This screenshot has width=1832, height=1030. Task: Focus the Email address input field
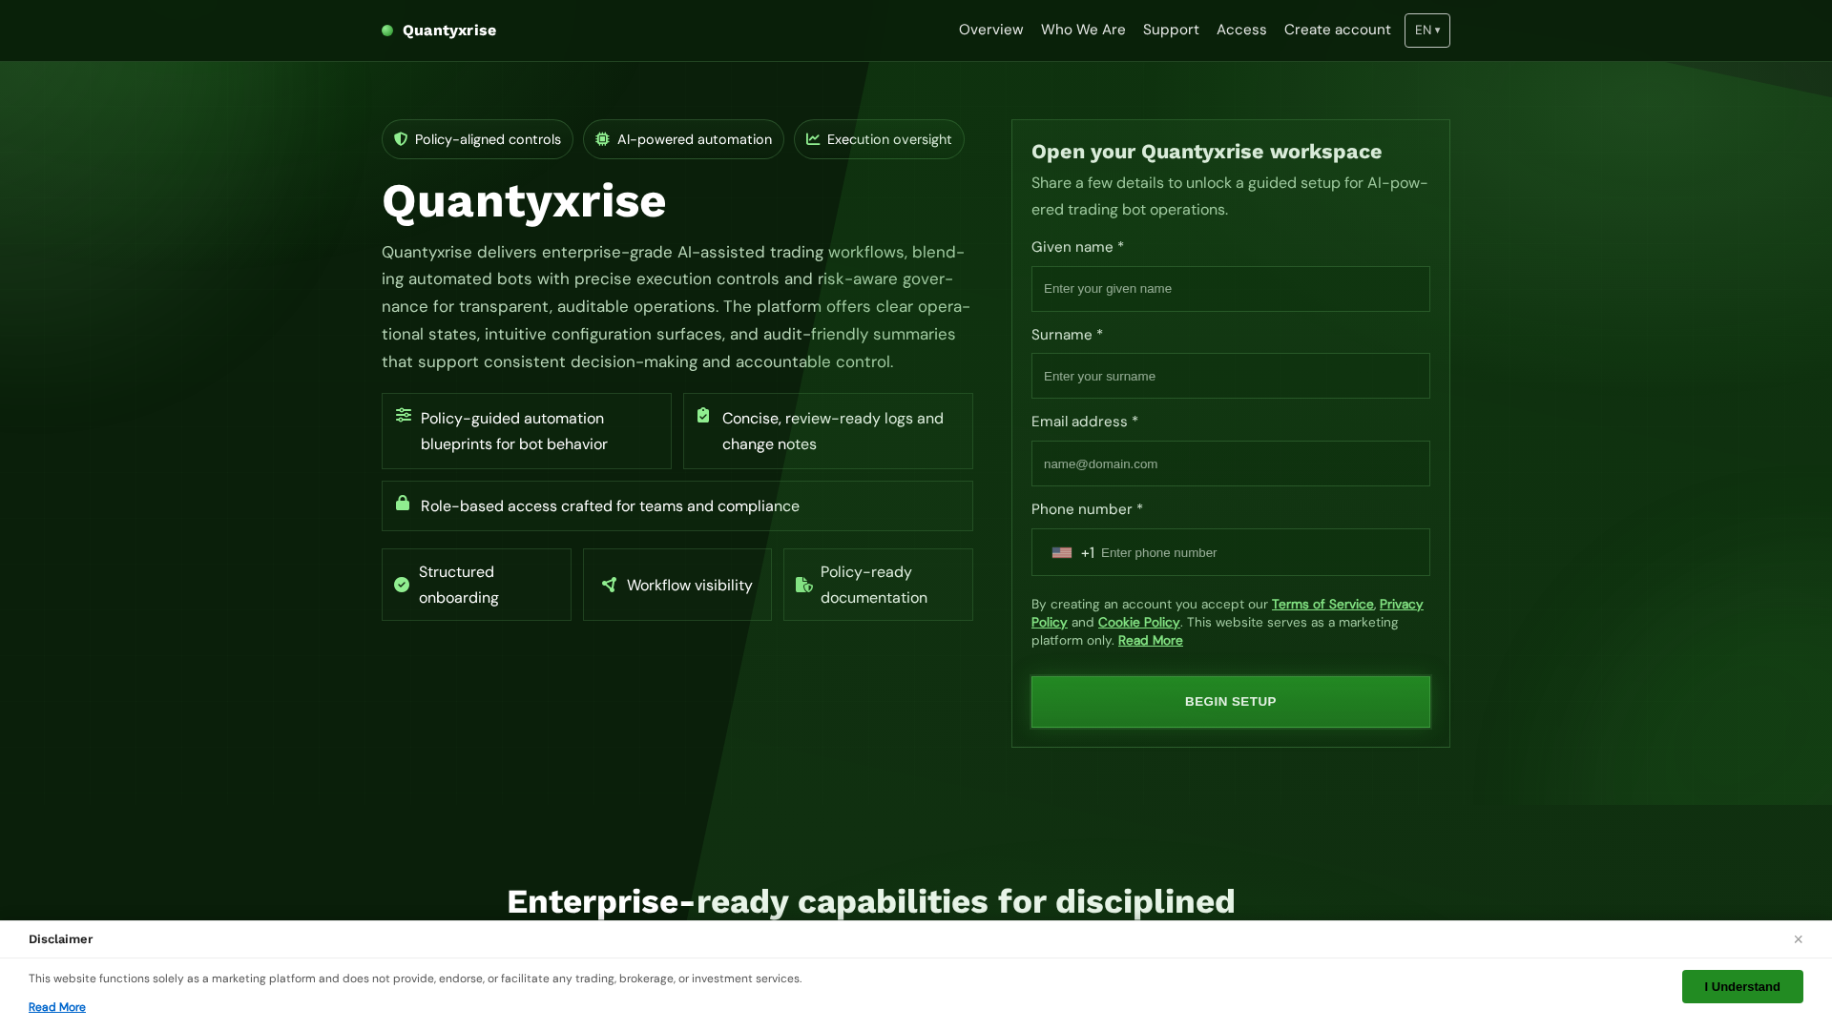tap(1231, 463)
